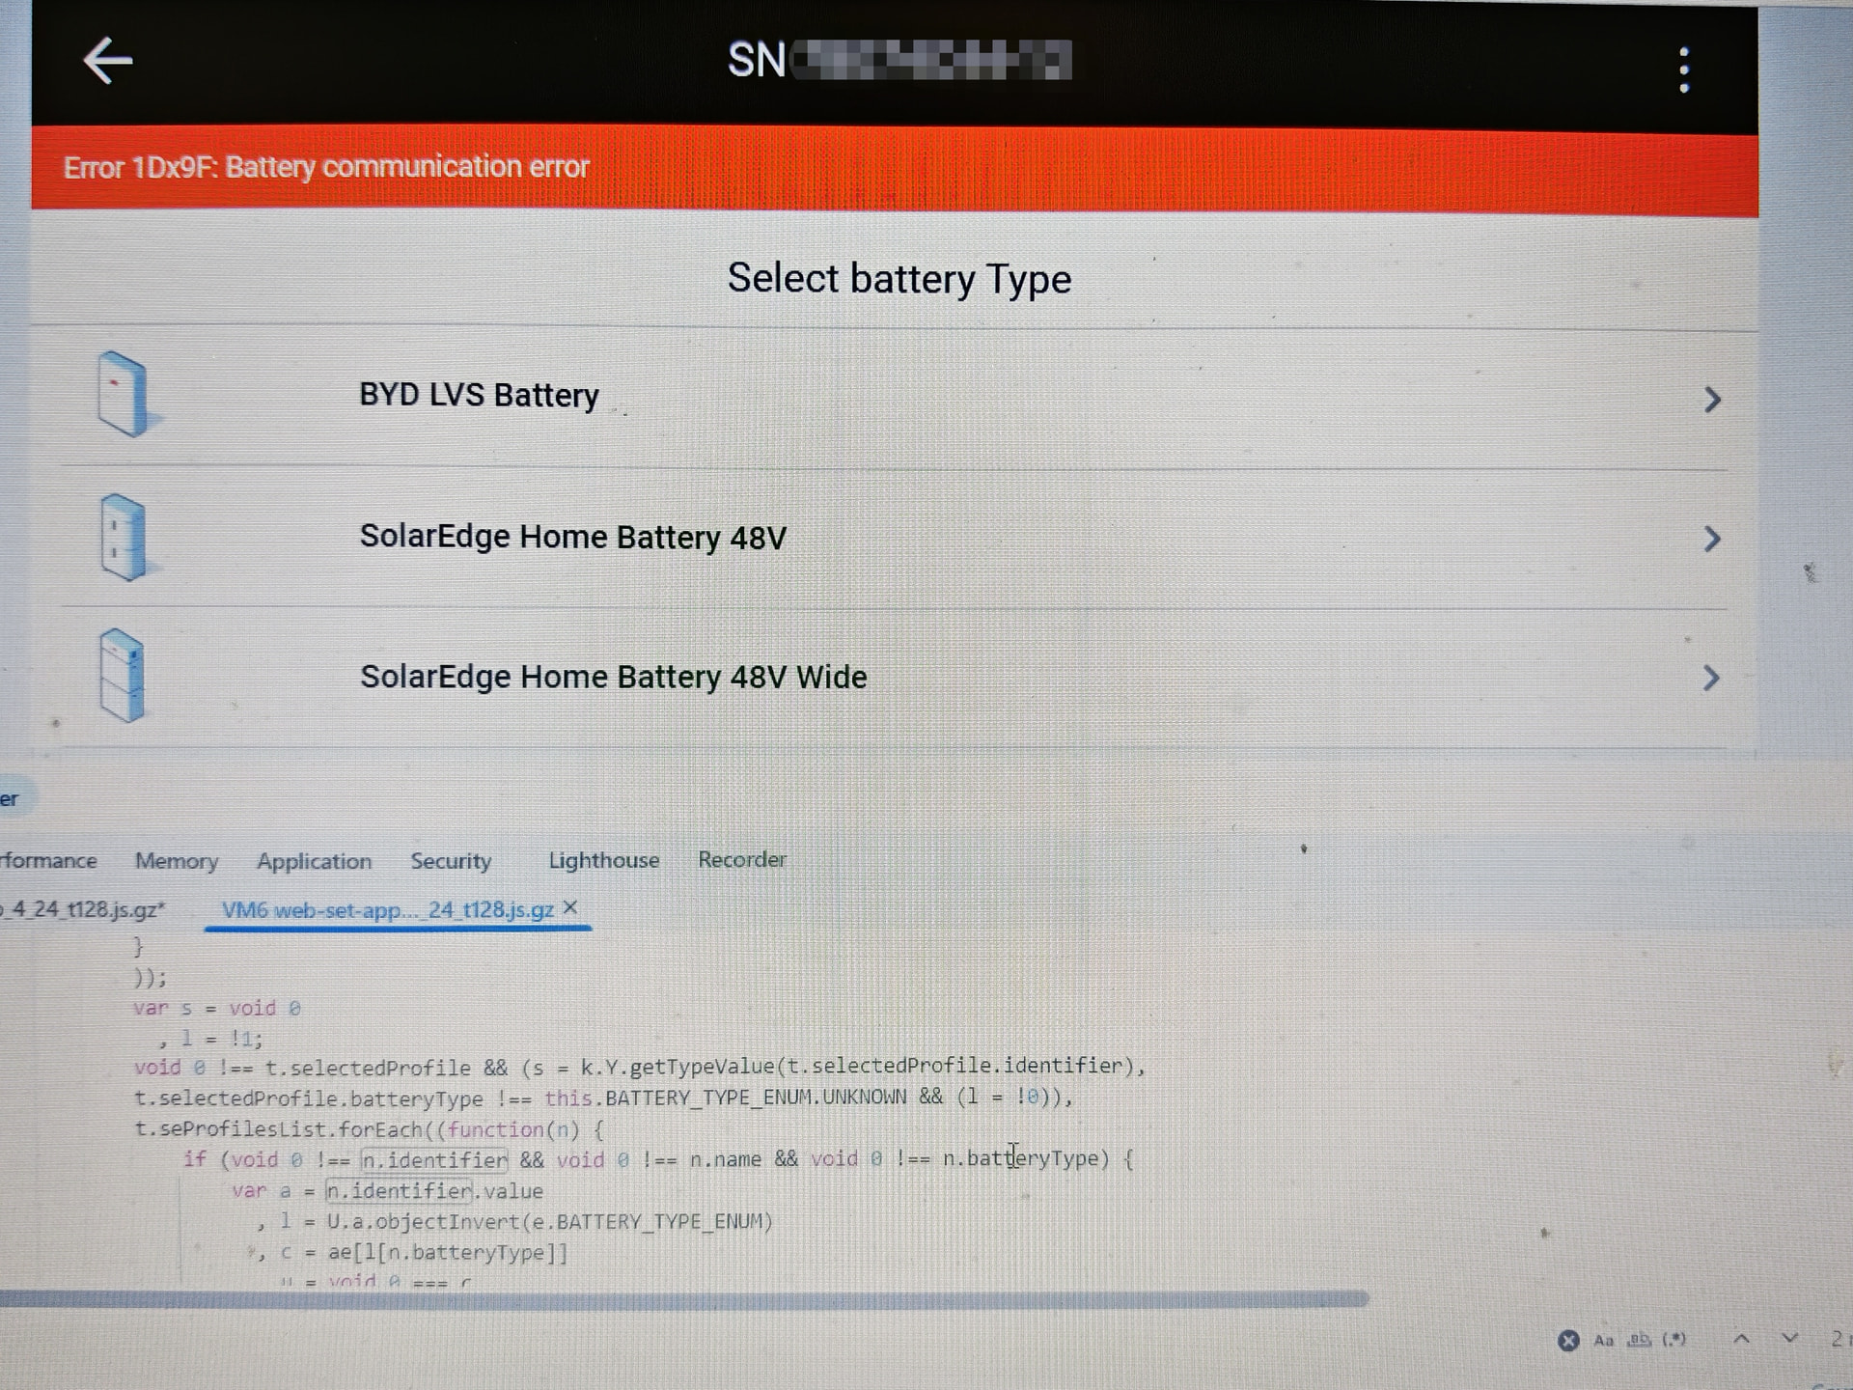The height and width of the screenshot is (1390, 1853).
Task: Click the 'BATTERY_TYPE_ENUM.UNKNOWN' code line
Action: pos(604,1098)
